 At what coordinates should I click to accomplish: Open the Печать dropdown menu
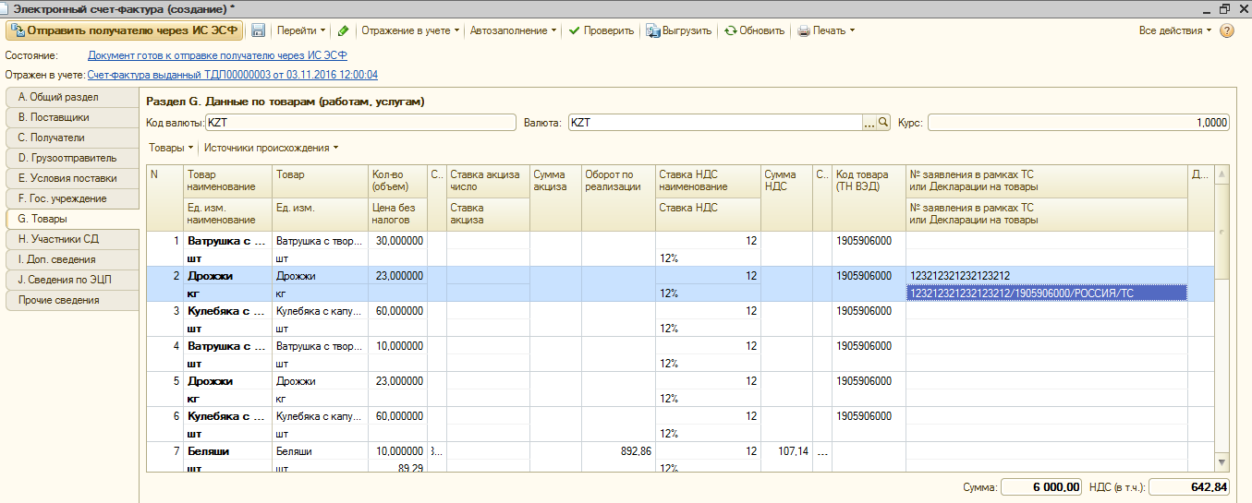[826, 30]
